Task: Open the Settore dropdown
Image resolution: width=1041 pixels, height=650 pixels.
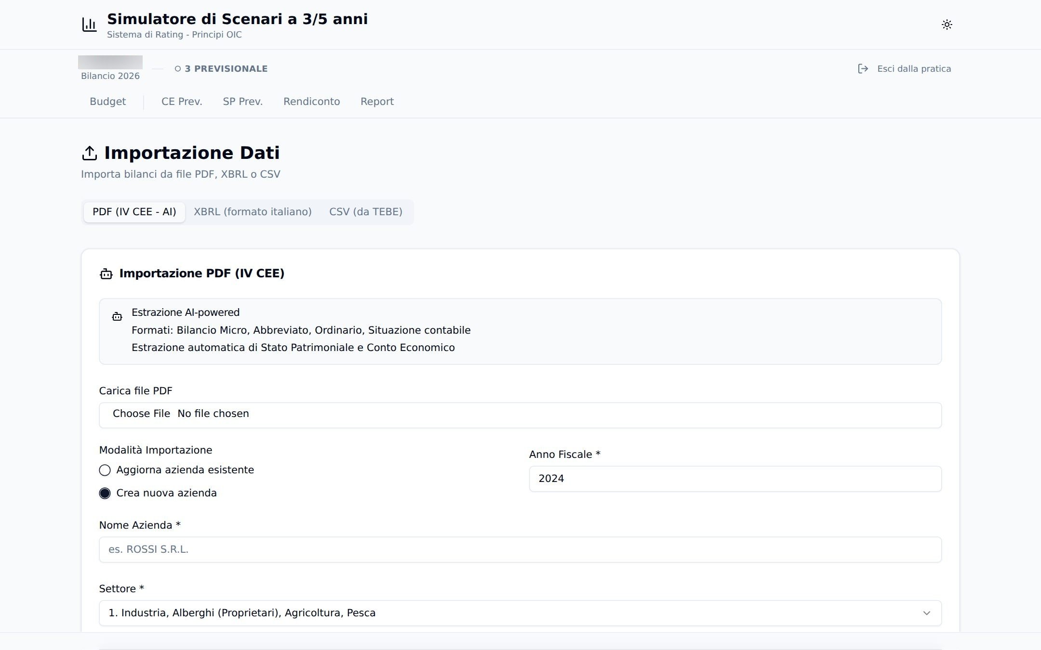Action: (520, 613)
